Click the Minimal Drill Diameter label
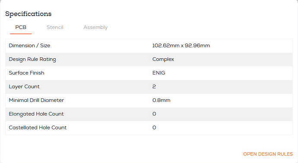Viewport: 298px width, 163px height. pos(36,100)
